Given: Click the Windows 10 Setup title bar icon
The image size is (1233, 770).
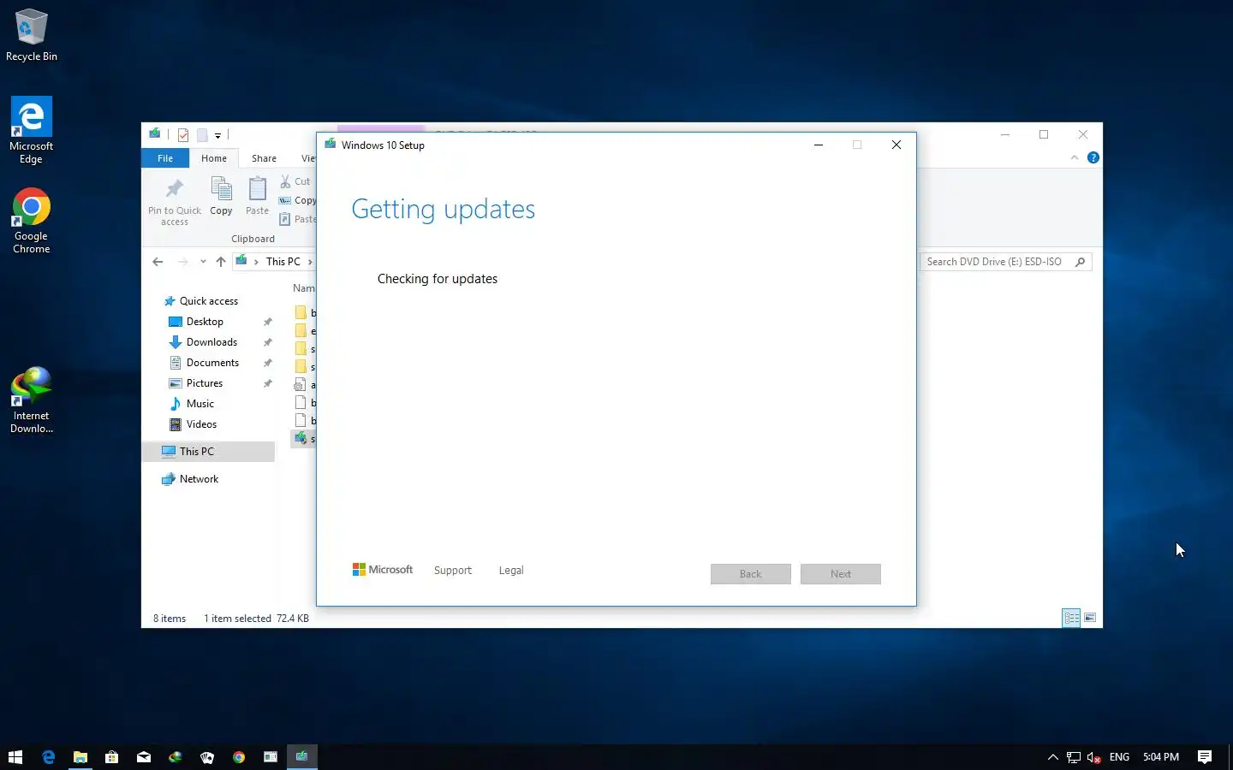Looking at the screenshot, I should click(x=330, y=145).
